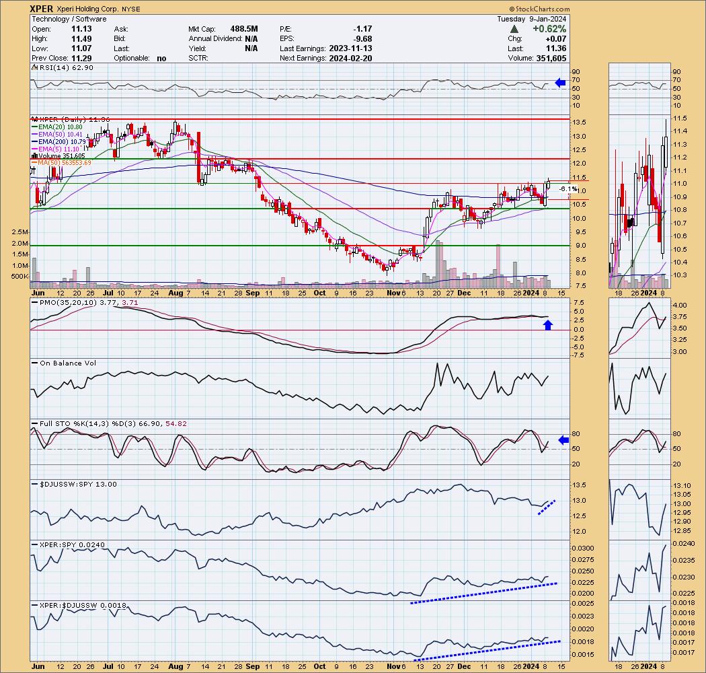Click the Aug label on bottom date axis
The image size is (706, 673).
coord(175,666)
